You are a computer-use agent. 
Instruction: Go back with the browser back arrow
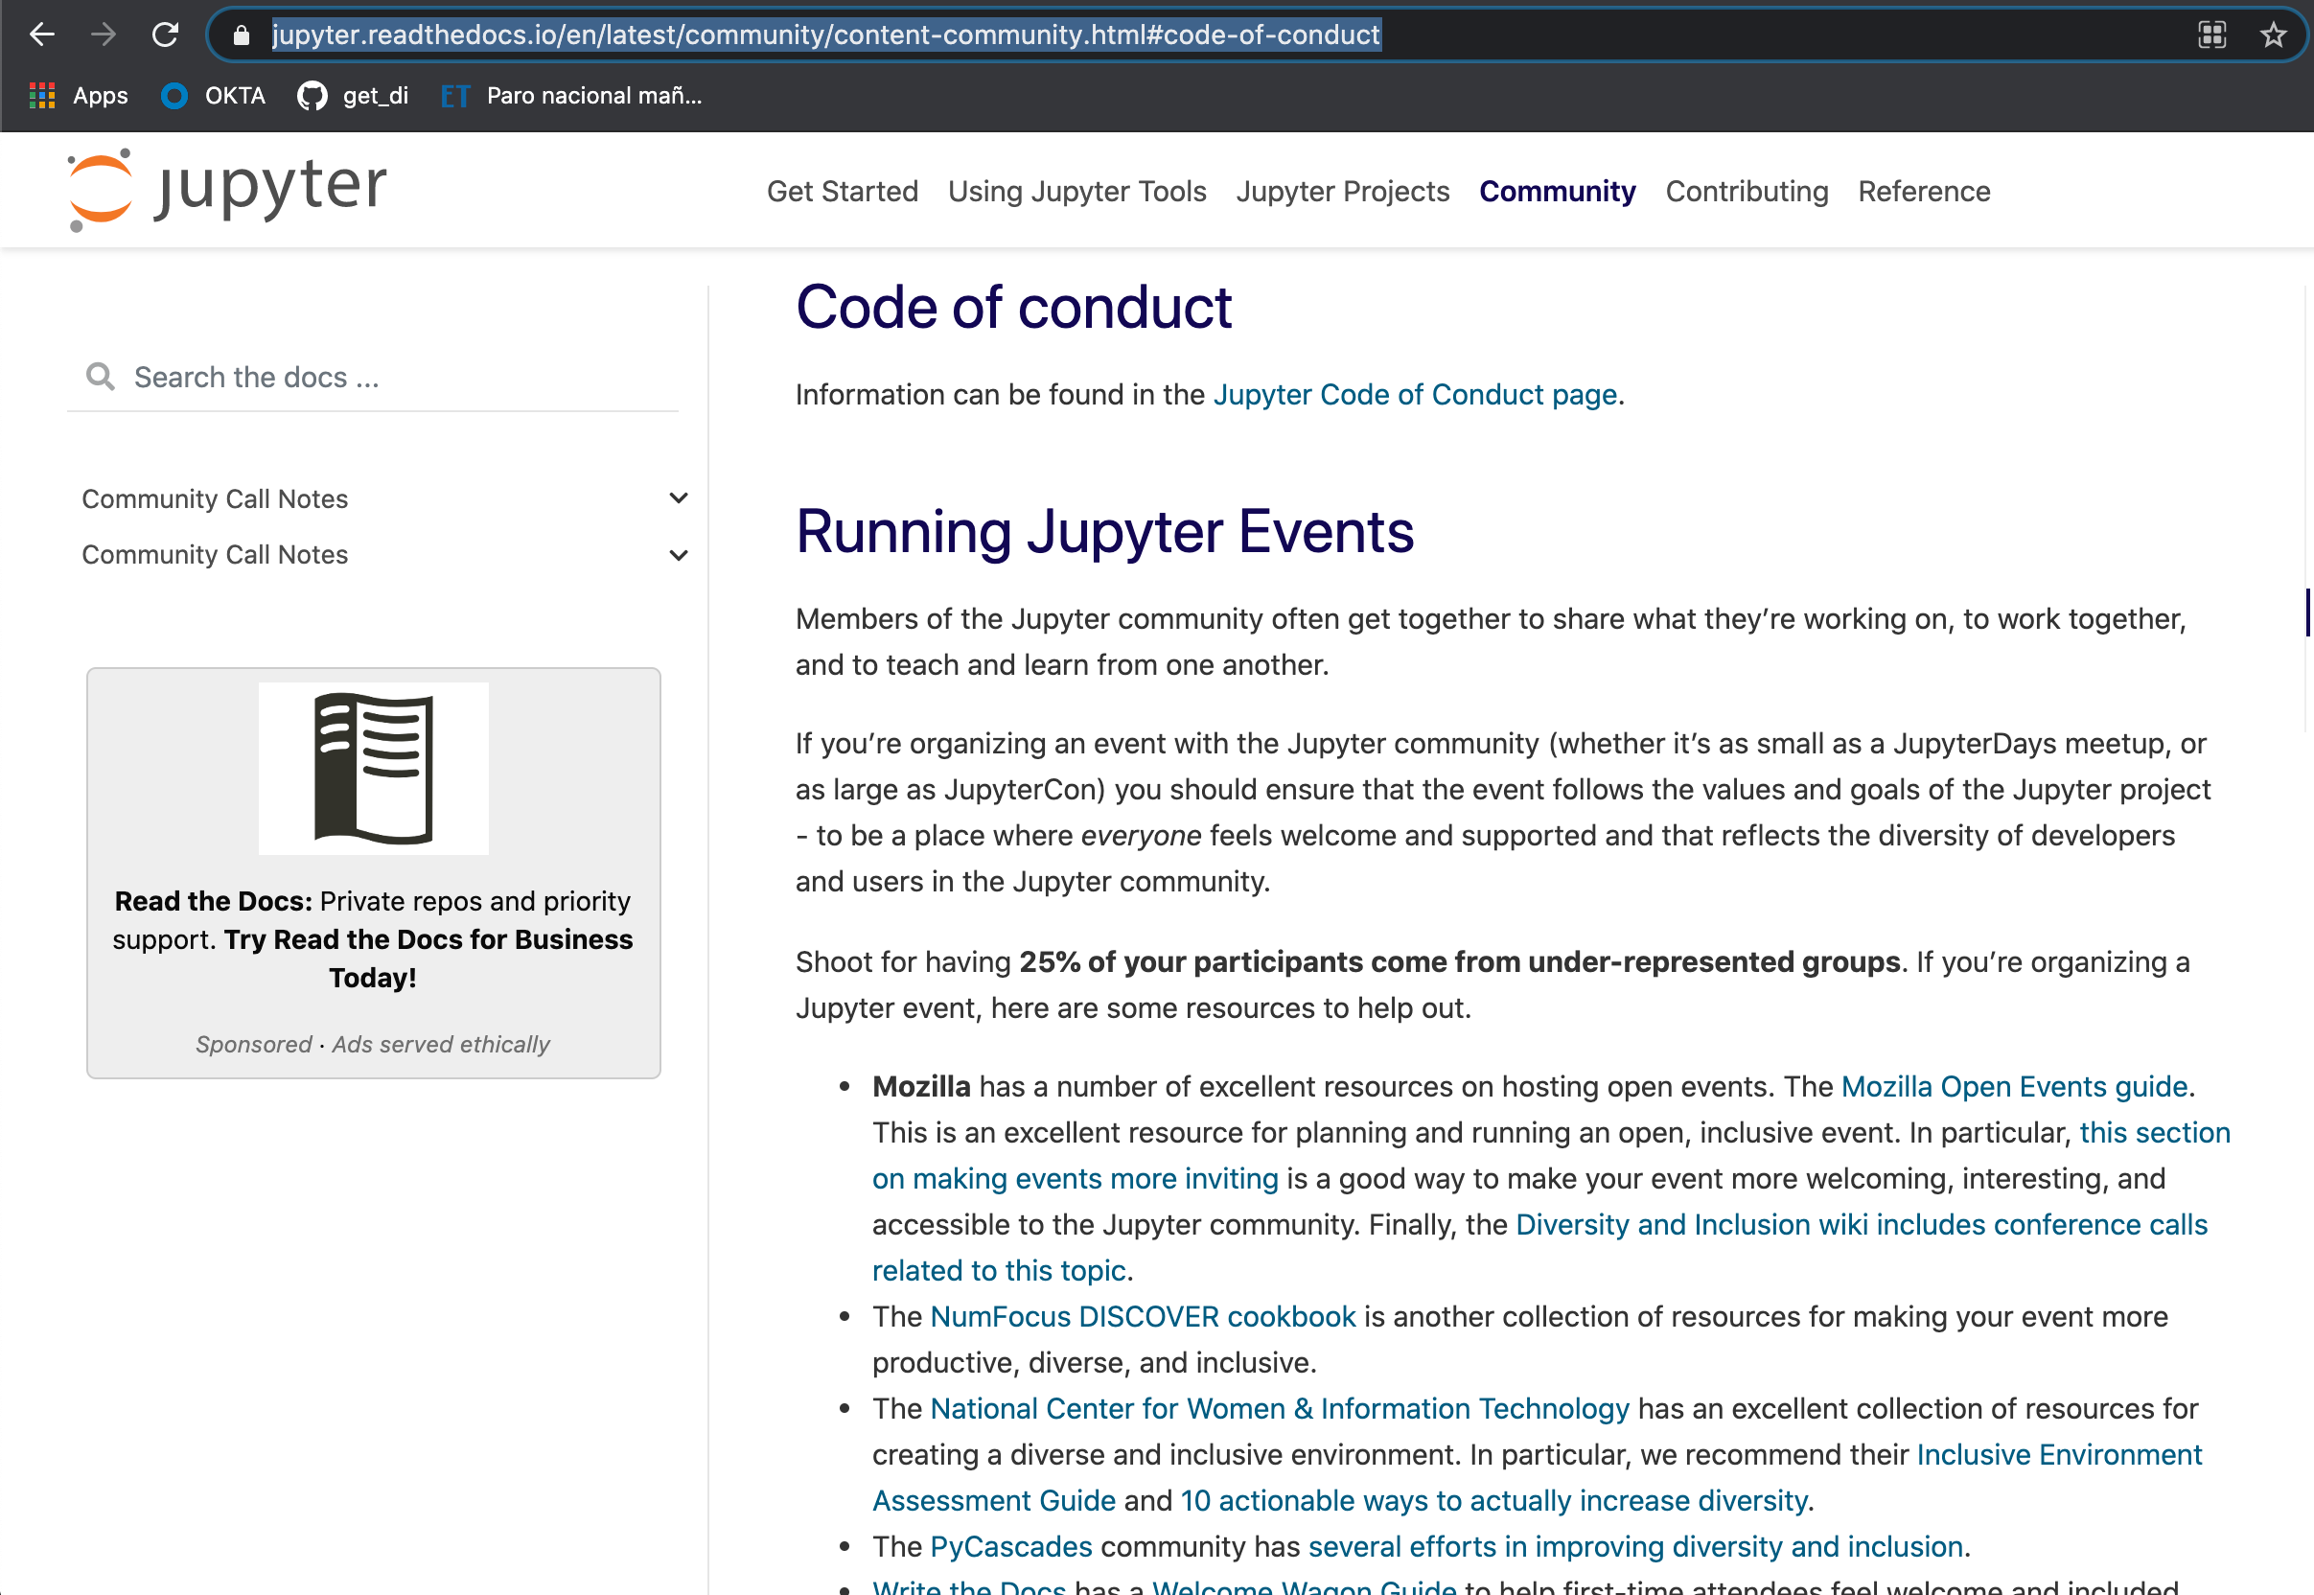[x=42, y=35]
